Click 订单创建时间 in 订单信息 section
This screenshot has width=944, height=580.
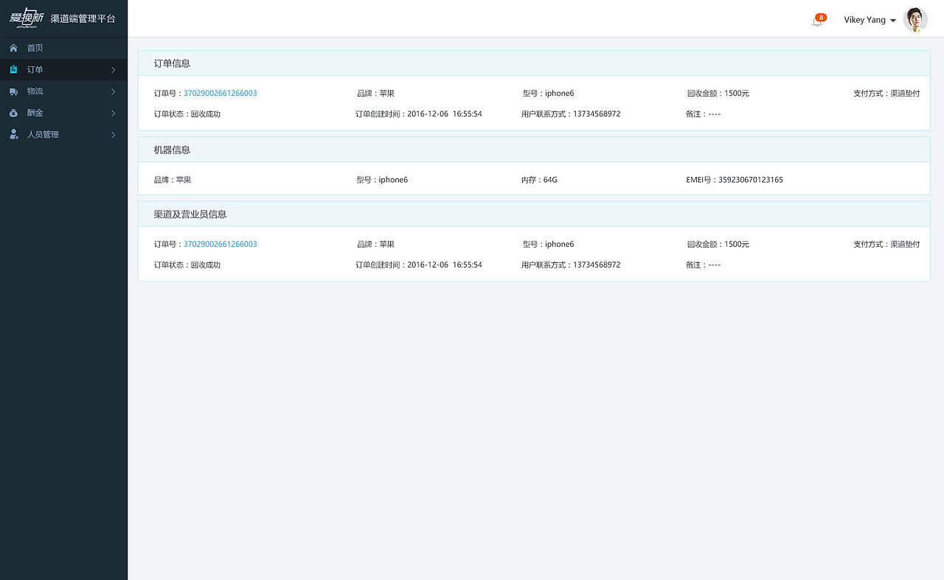419,114
